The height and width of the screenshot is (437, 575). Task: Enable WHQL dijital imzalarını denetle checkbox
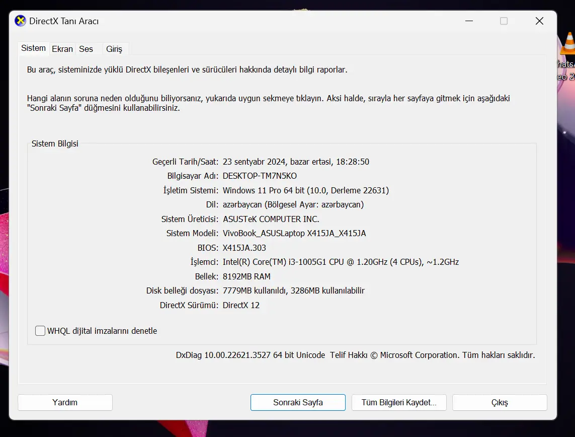(40, 331)
